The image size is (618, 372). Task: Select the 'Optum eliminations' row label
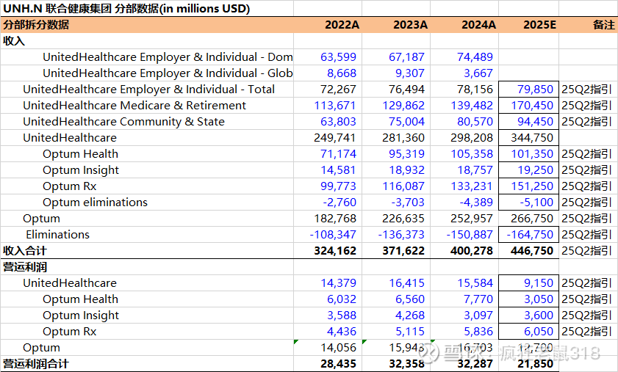pos(95,203)
